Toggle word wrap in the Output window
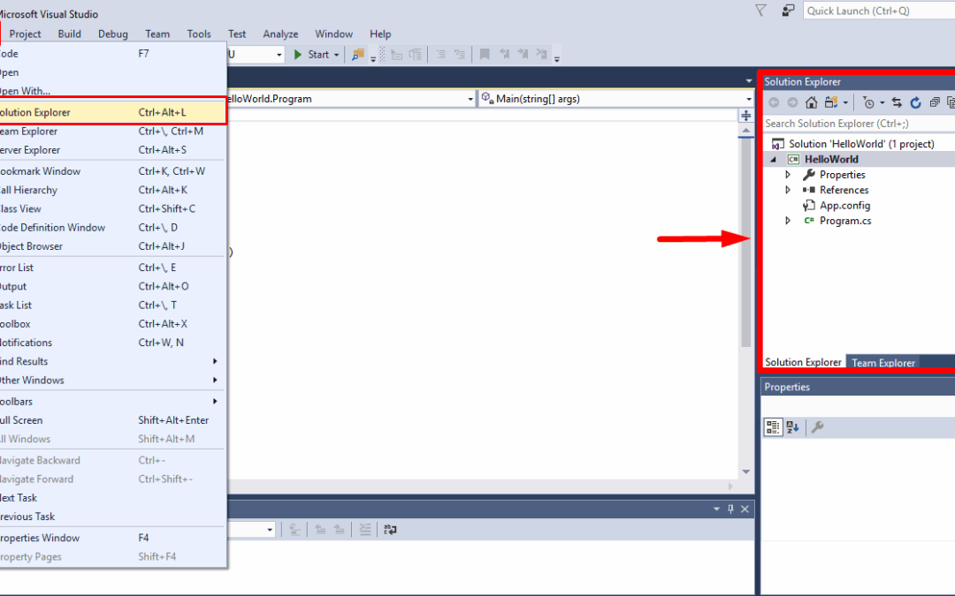 (390, 530)
